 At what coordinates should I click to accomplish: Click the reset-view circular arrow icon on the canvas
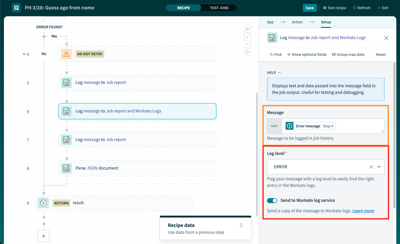coord(247,29)
